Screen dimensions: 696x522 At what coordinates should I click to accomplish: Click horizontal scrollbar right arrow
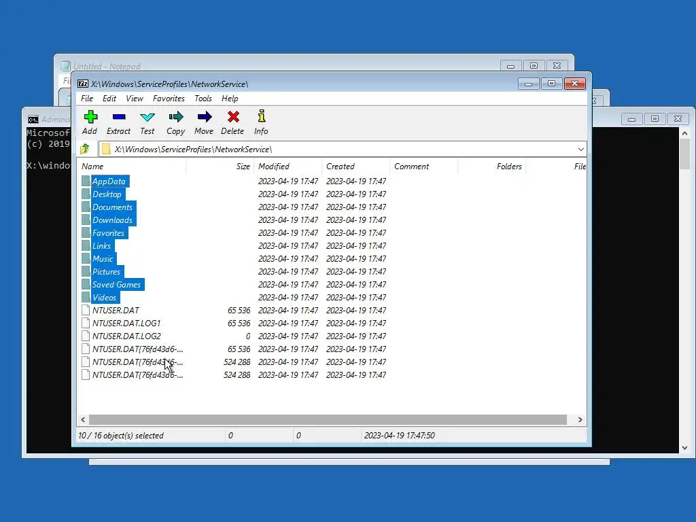pos(580,419)
